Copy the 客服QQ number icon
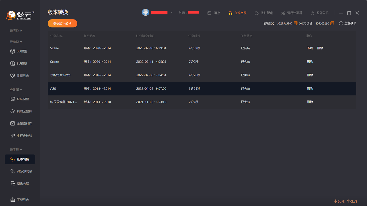Screen dimensions: 367x206 tap(295, 23)
